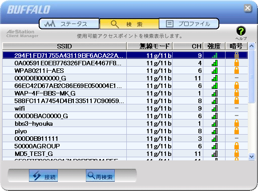
Task: Click the scrollbar down arrow of network list
Action: tap(252, 156)
